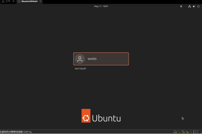
Task: Click the volume speaker icon in the top bar
Action: coord(194,6)
